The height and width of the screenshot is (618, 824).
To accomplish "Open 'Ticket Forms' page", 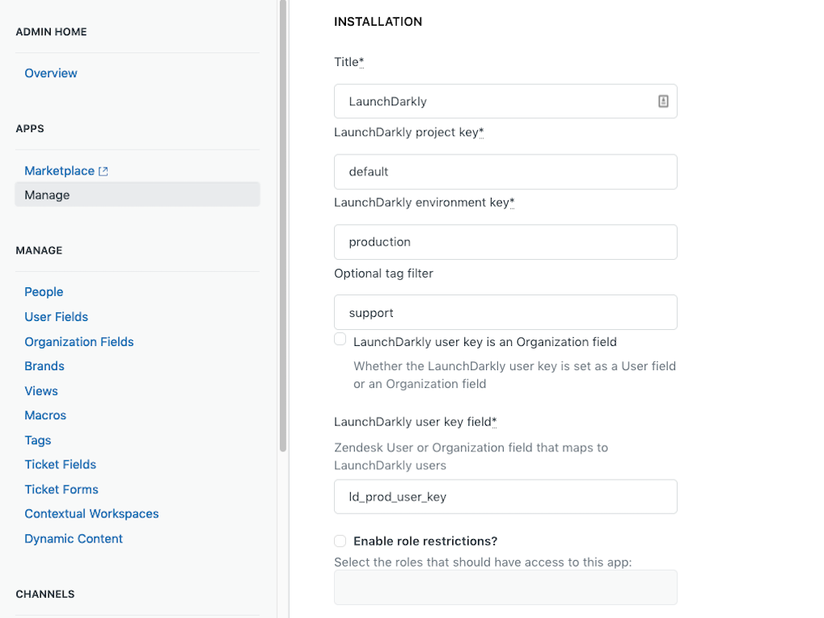I will (61, 489).
